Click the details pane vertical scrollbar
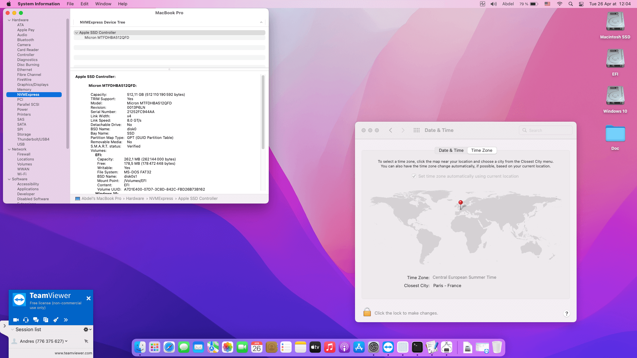637x358 pixels. pos(263,112)
